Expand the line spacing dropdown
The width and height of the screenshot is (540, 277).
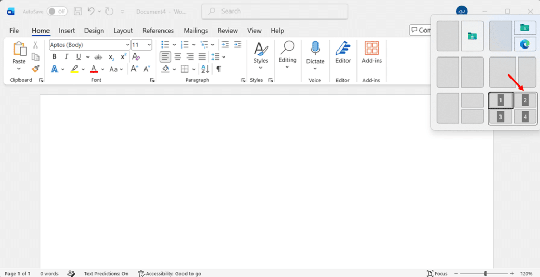click(224, 57)
